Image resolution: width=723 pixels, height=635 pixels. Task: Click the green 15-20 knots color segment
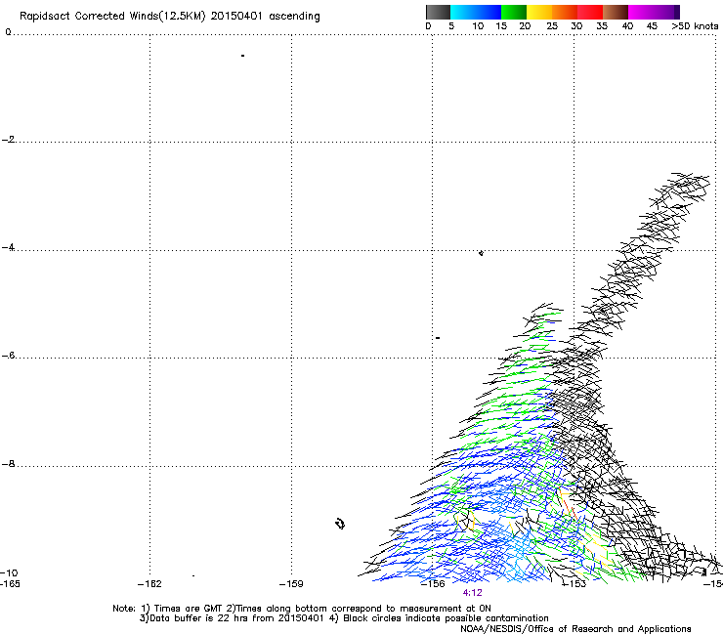(514, 12)
